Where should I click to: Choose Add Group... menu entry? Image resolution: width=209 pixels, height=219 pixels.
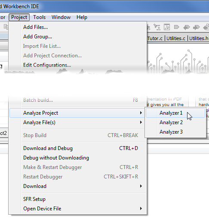click(77, 37)
